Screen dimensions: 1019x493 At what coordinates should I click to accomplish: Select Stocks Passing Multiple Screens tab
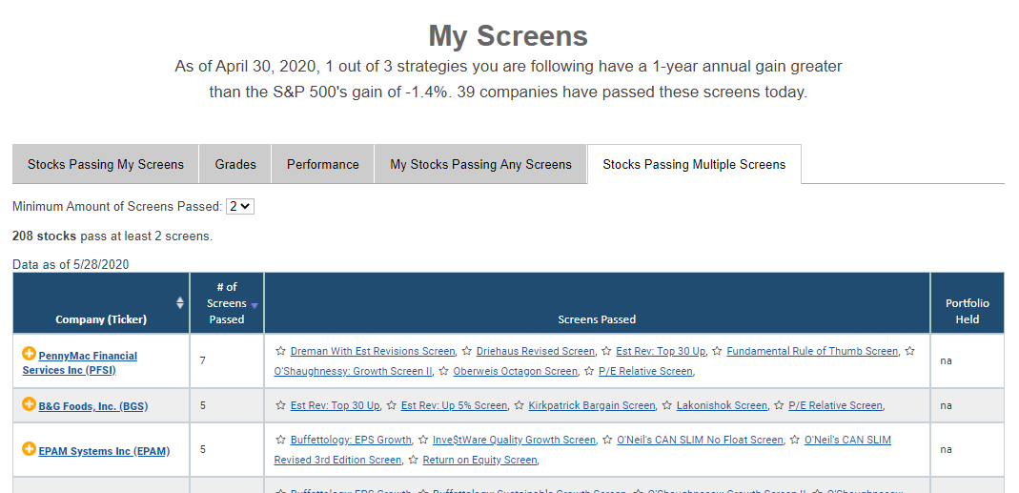click(x=694, y=164)
